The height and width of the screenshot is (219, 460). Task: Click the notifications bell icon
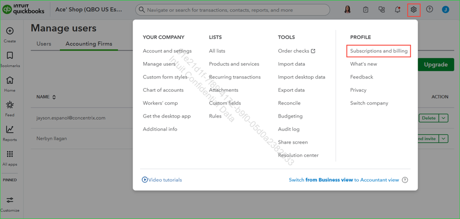point(397,9)
